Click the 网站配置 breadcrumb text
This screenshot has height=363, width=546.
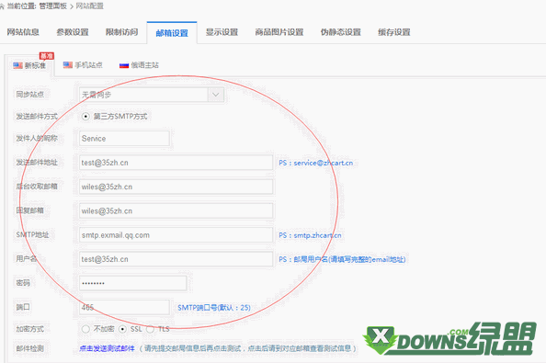point(90,6)
